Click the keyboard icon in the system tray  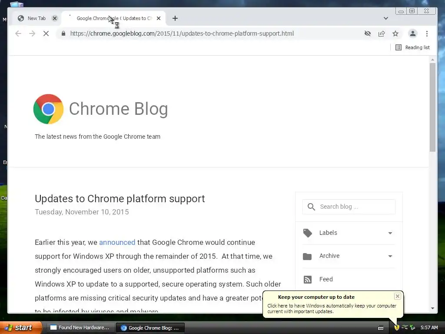tap(381, 328)
